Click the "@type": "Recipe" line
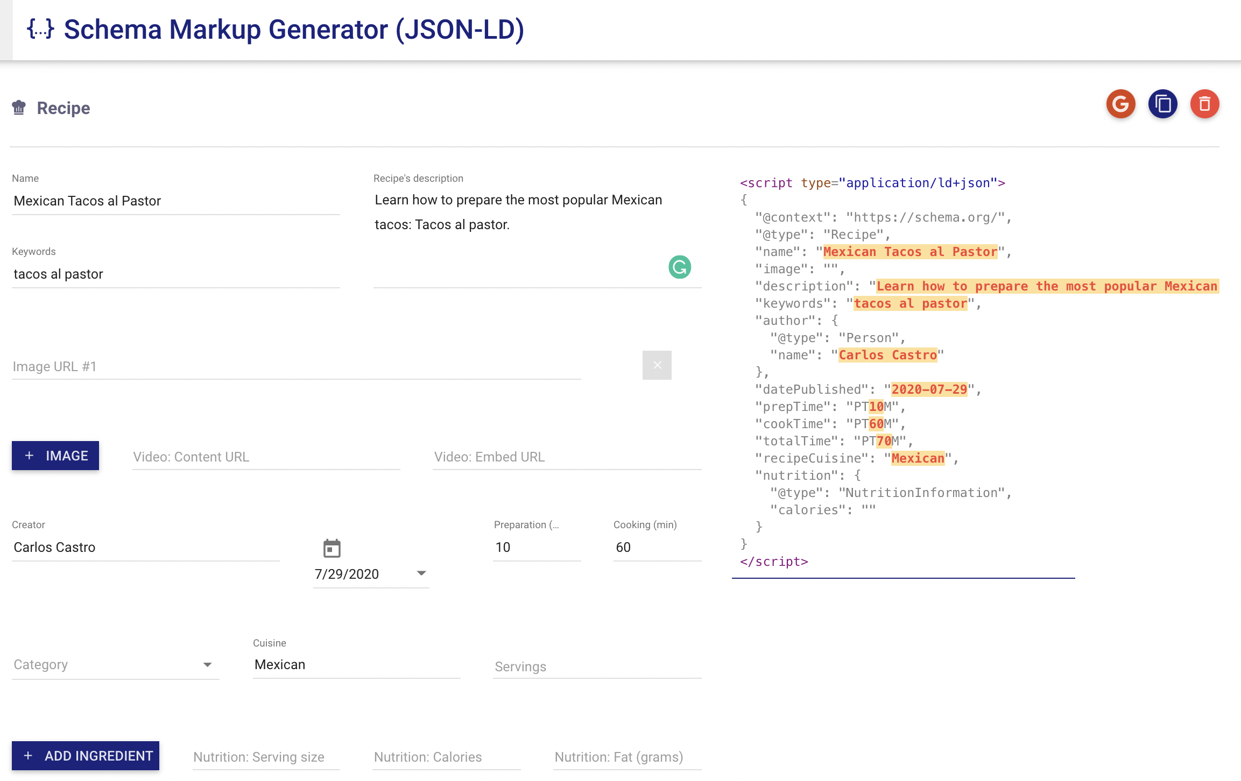The height and width of the screenshot is (781, 1241). pyautogui.click(x=823, y=235)
